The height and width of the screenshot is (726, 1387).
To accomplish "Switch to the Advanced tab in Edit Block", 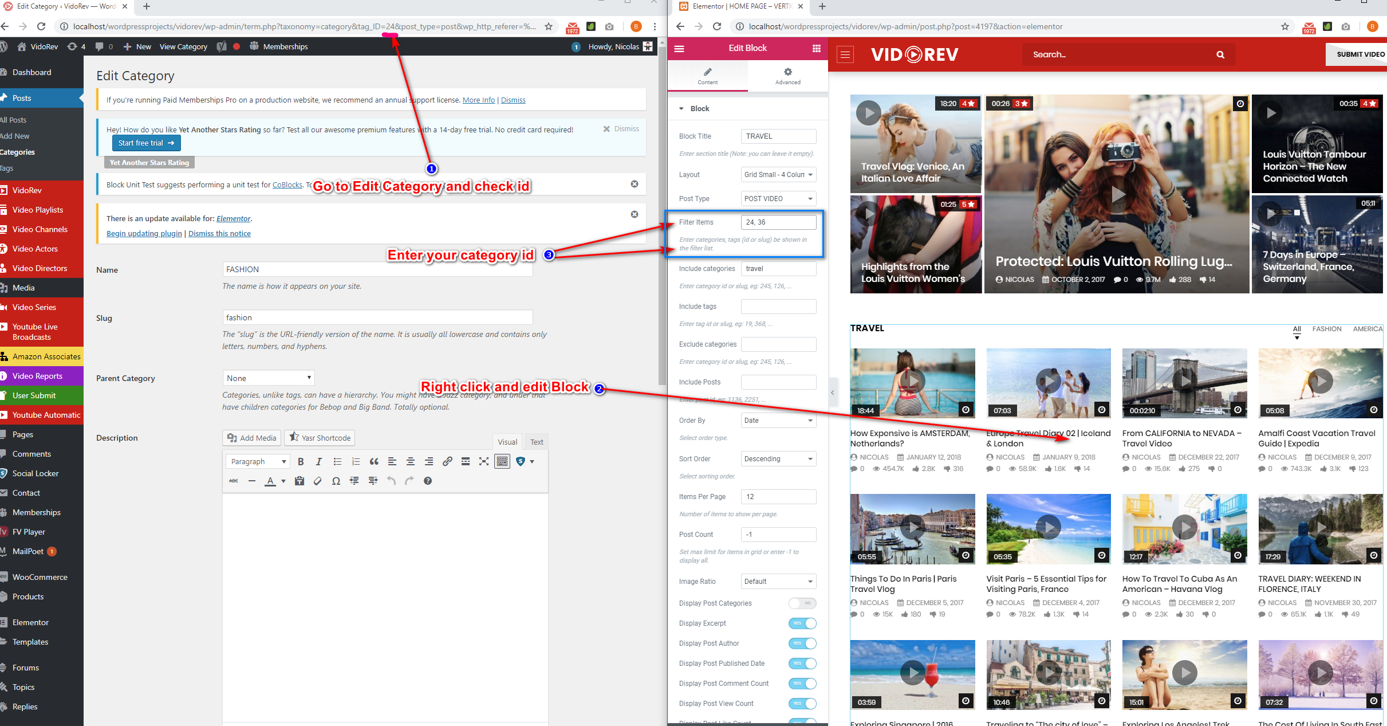I will pyautogui.click(x=787, y=76).
